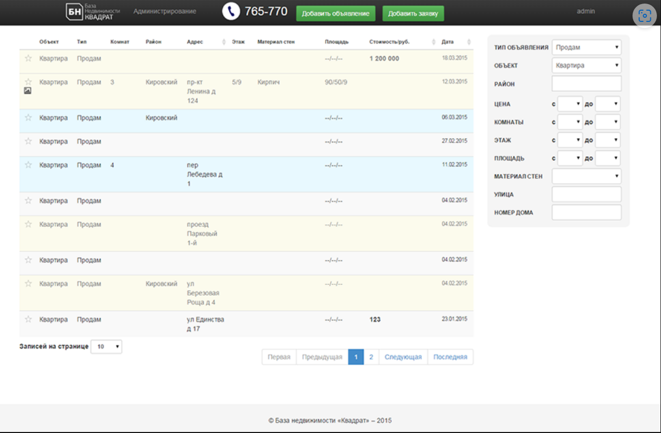Click the date '12.03.2015'
The image size is (661, 433).
[454, 81]
